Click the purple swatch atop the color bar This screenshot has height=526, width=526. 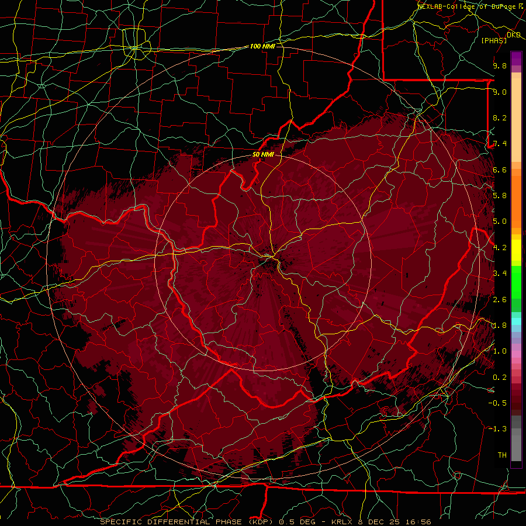click(516, 58)
